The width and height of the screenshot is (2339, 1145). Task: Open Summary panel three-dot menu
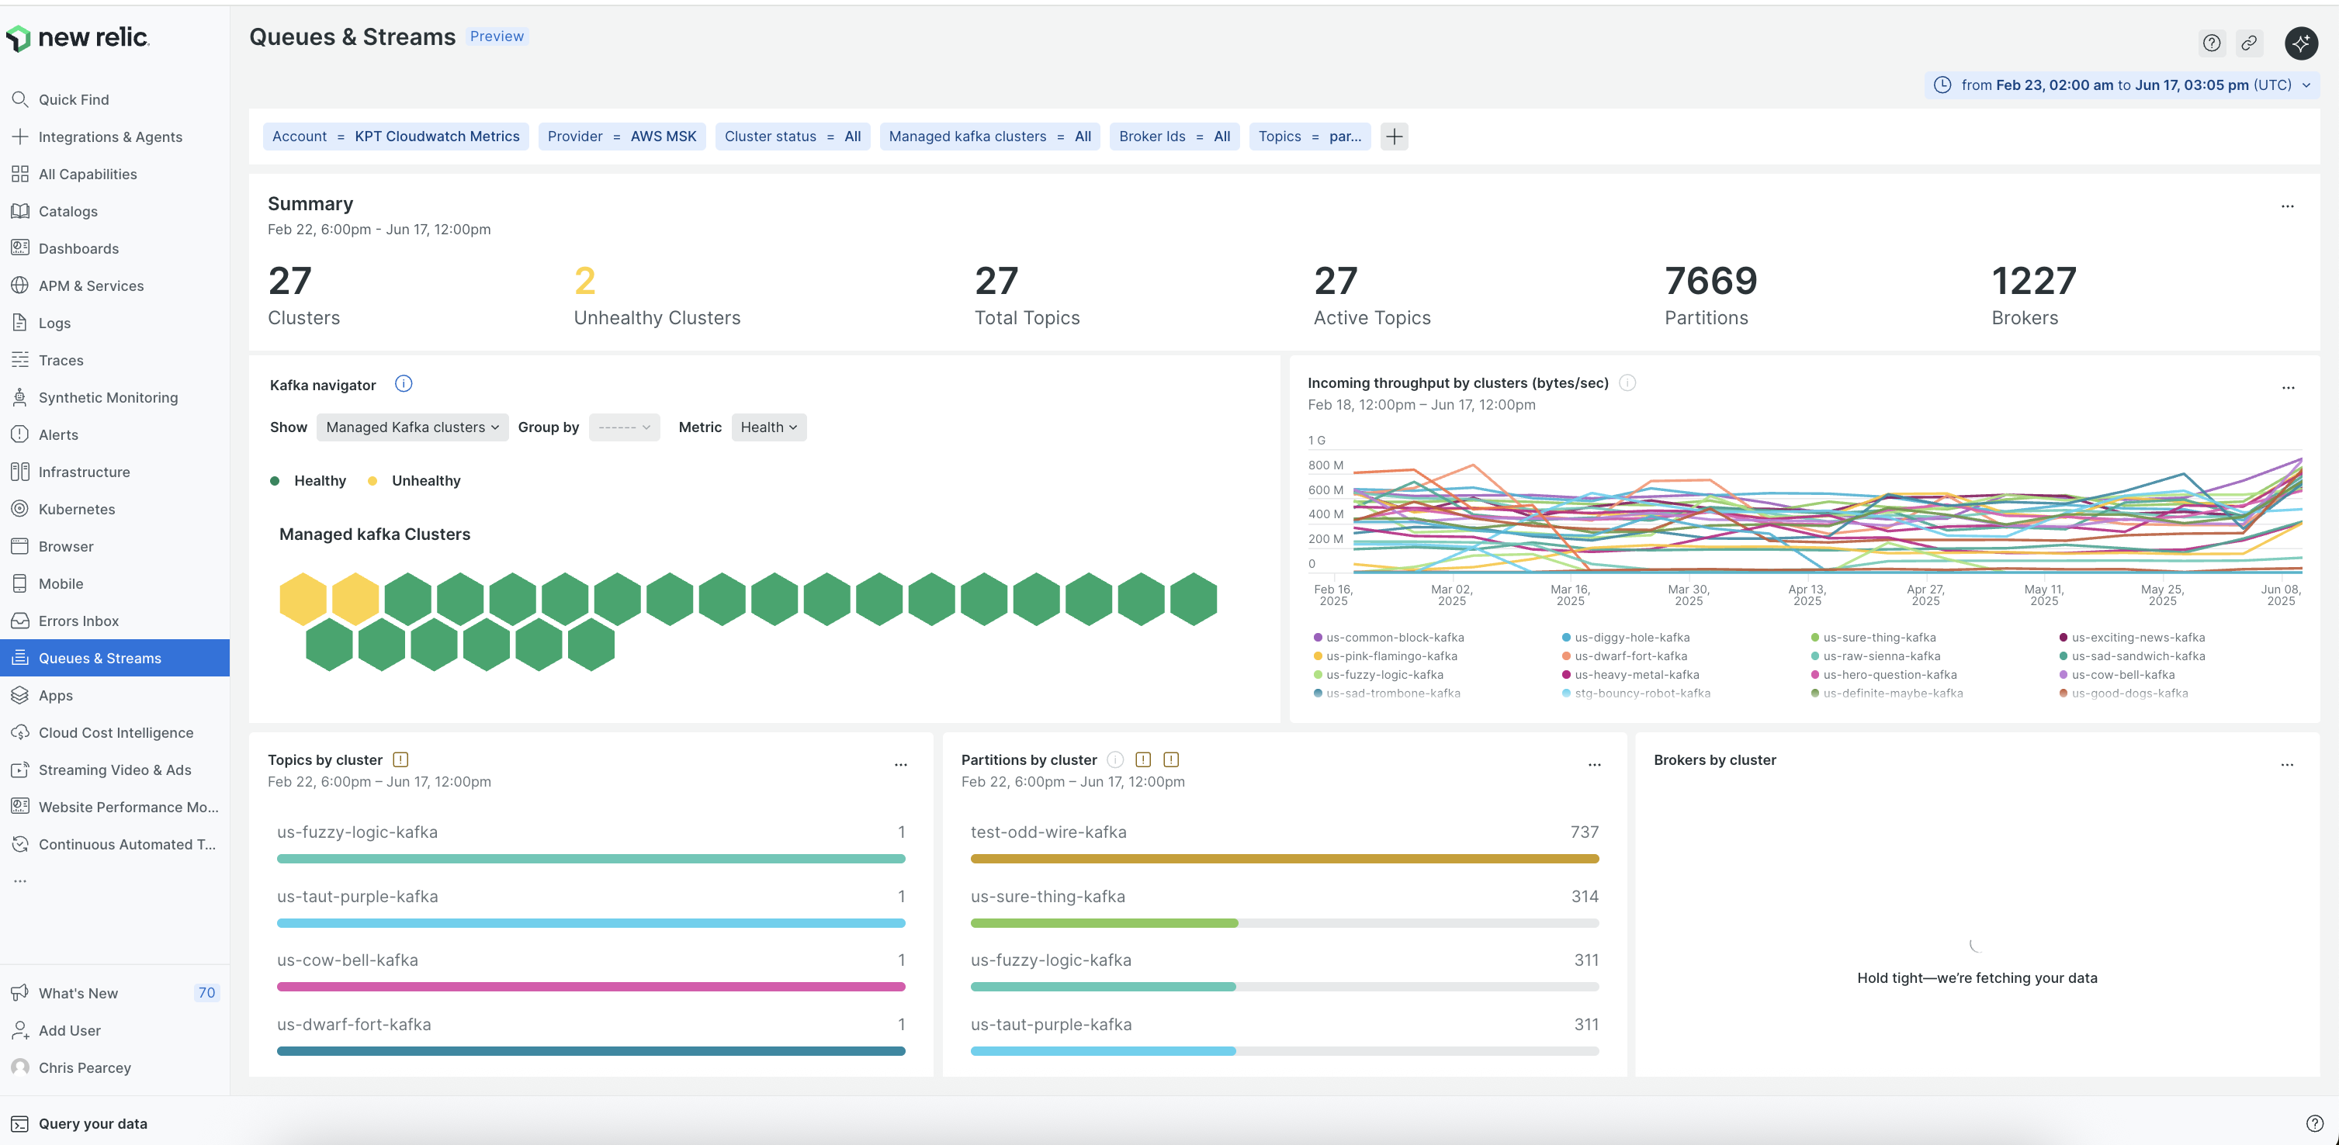point(2286,207)
